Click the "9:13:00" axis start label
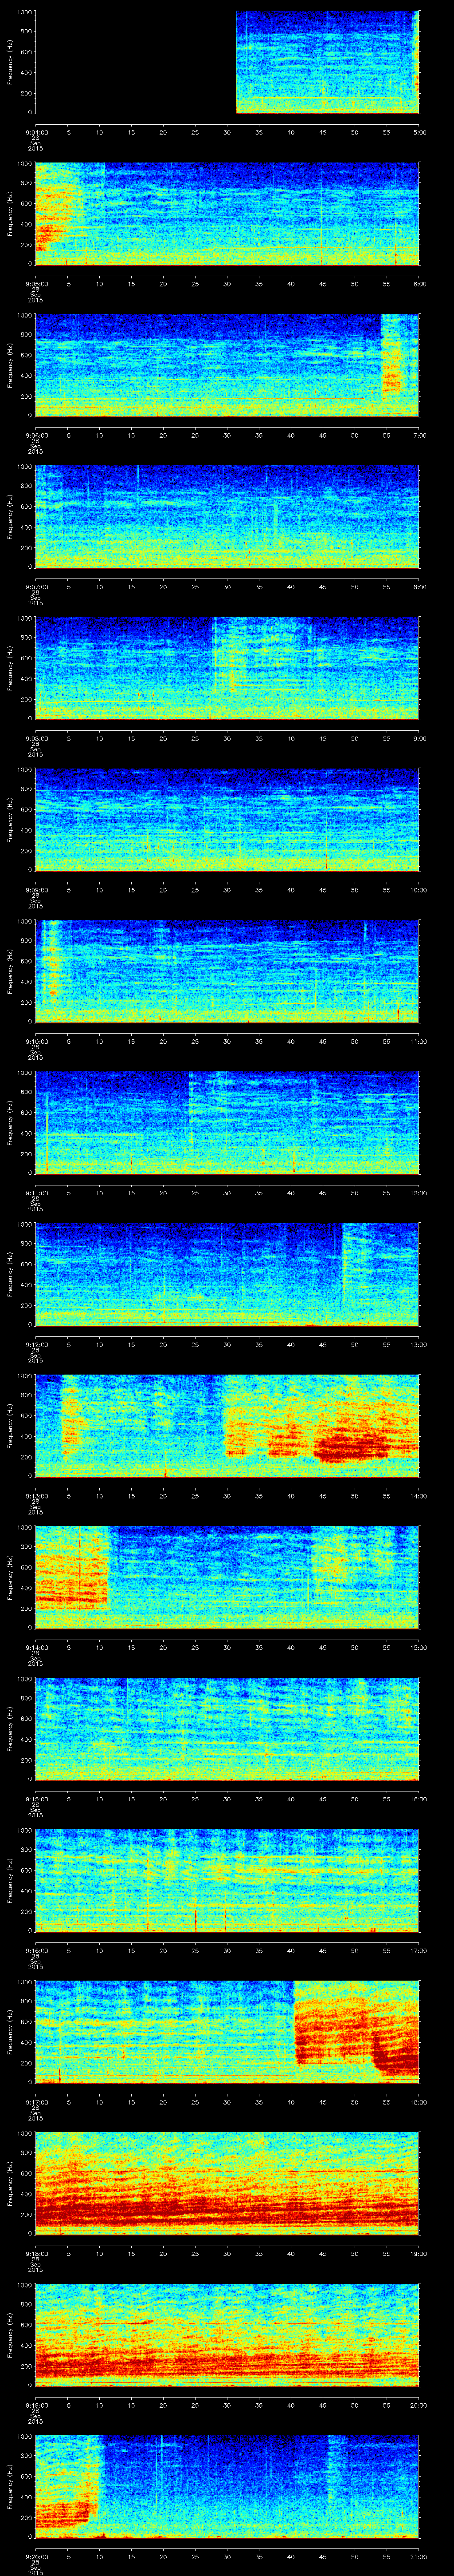Screen dimensions: 454x2576 click(x=36, y=1496)
